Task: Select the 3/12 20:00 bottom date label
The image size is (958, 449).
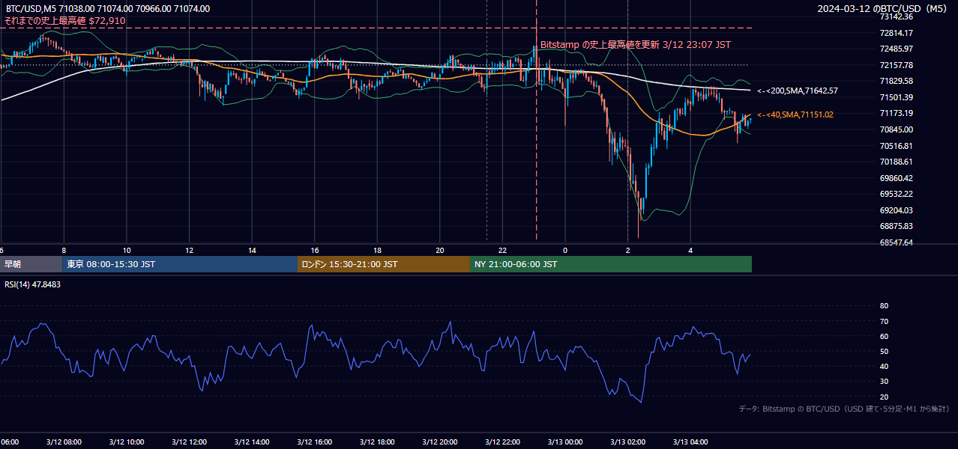Action: 440,442
